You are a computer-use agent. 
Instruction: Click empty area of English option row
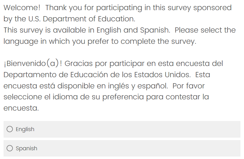pos(137,129)
